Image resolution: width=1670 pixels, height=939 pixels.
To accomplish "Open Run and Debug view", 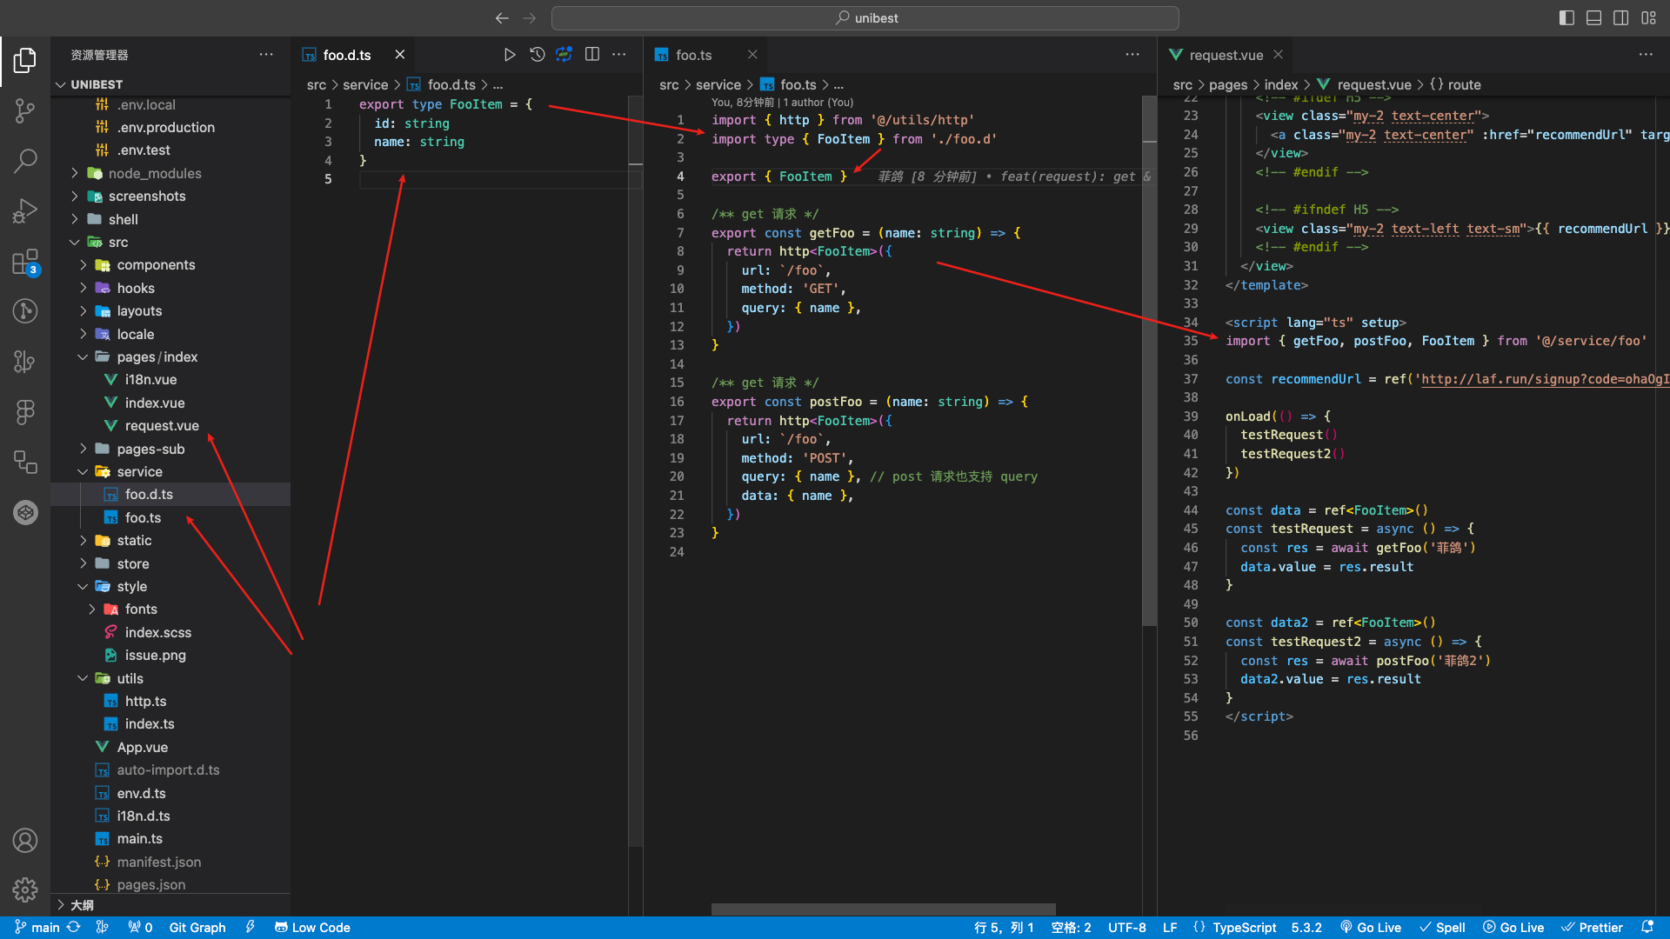I will coord(25,210).
